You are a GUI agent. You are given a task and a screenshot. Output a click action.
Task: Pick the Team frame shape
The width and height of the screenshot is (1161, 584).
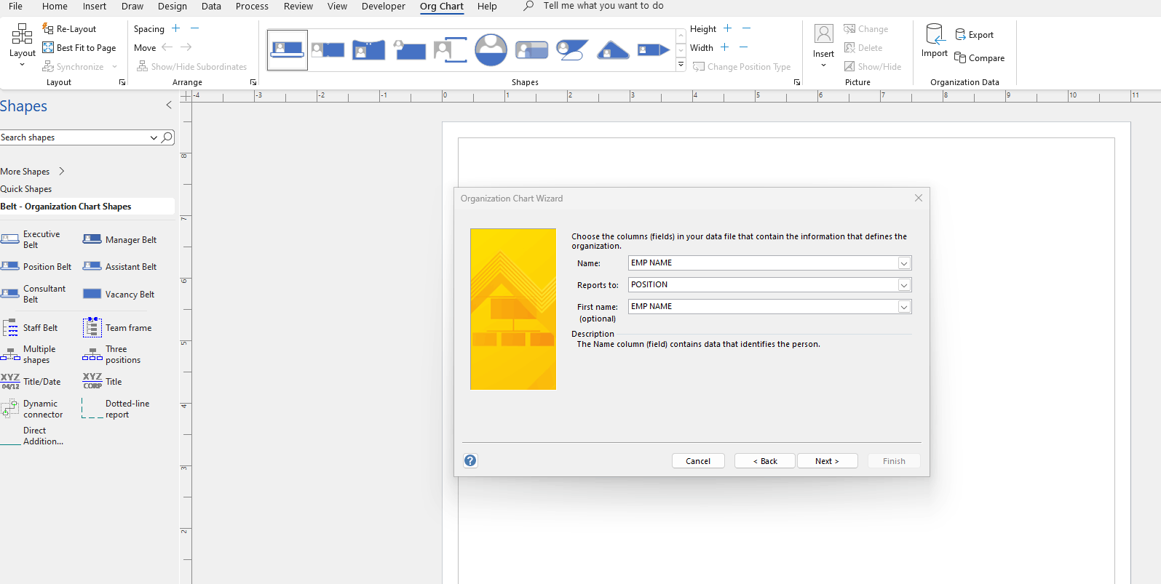[117, 328]
